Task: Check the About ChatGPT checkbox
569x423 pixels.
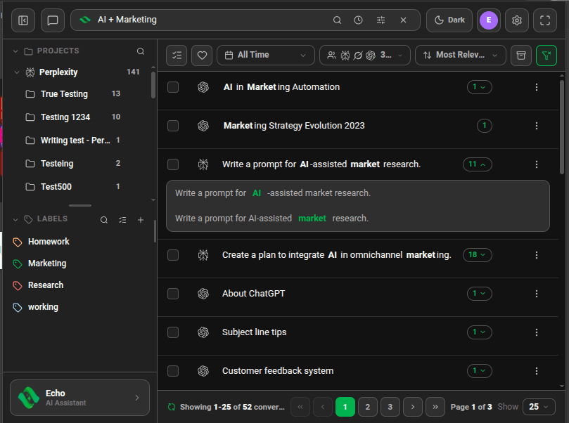Action: (173, 294)
